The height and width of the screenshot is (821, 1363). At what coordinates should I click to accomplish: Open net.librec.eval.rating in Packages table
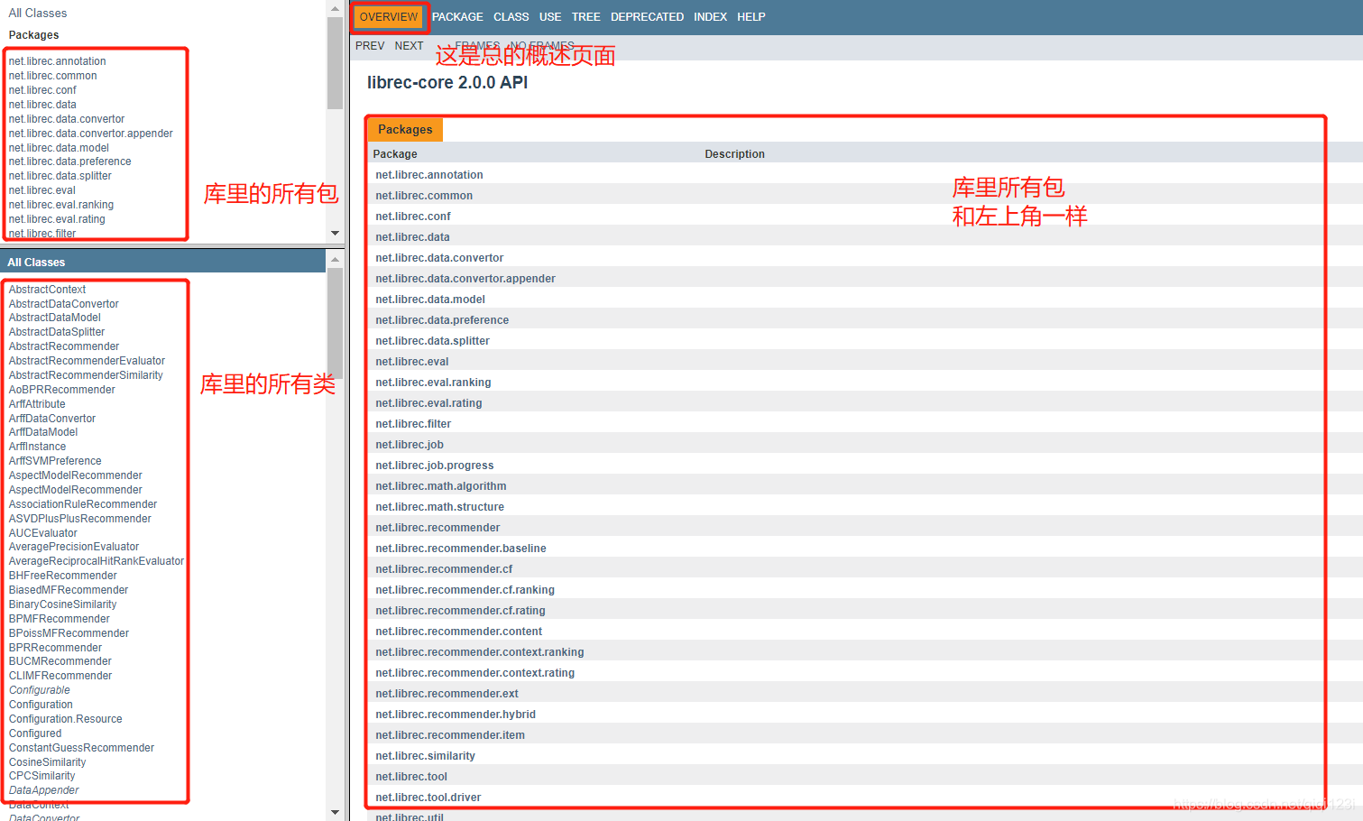[x=429, y=403]
